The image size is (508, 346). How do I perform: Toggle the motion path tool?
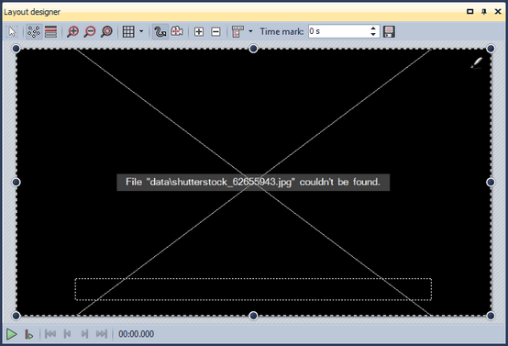[160, 31]
